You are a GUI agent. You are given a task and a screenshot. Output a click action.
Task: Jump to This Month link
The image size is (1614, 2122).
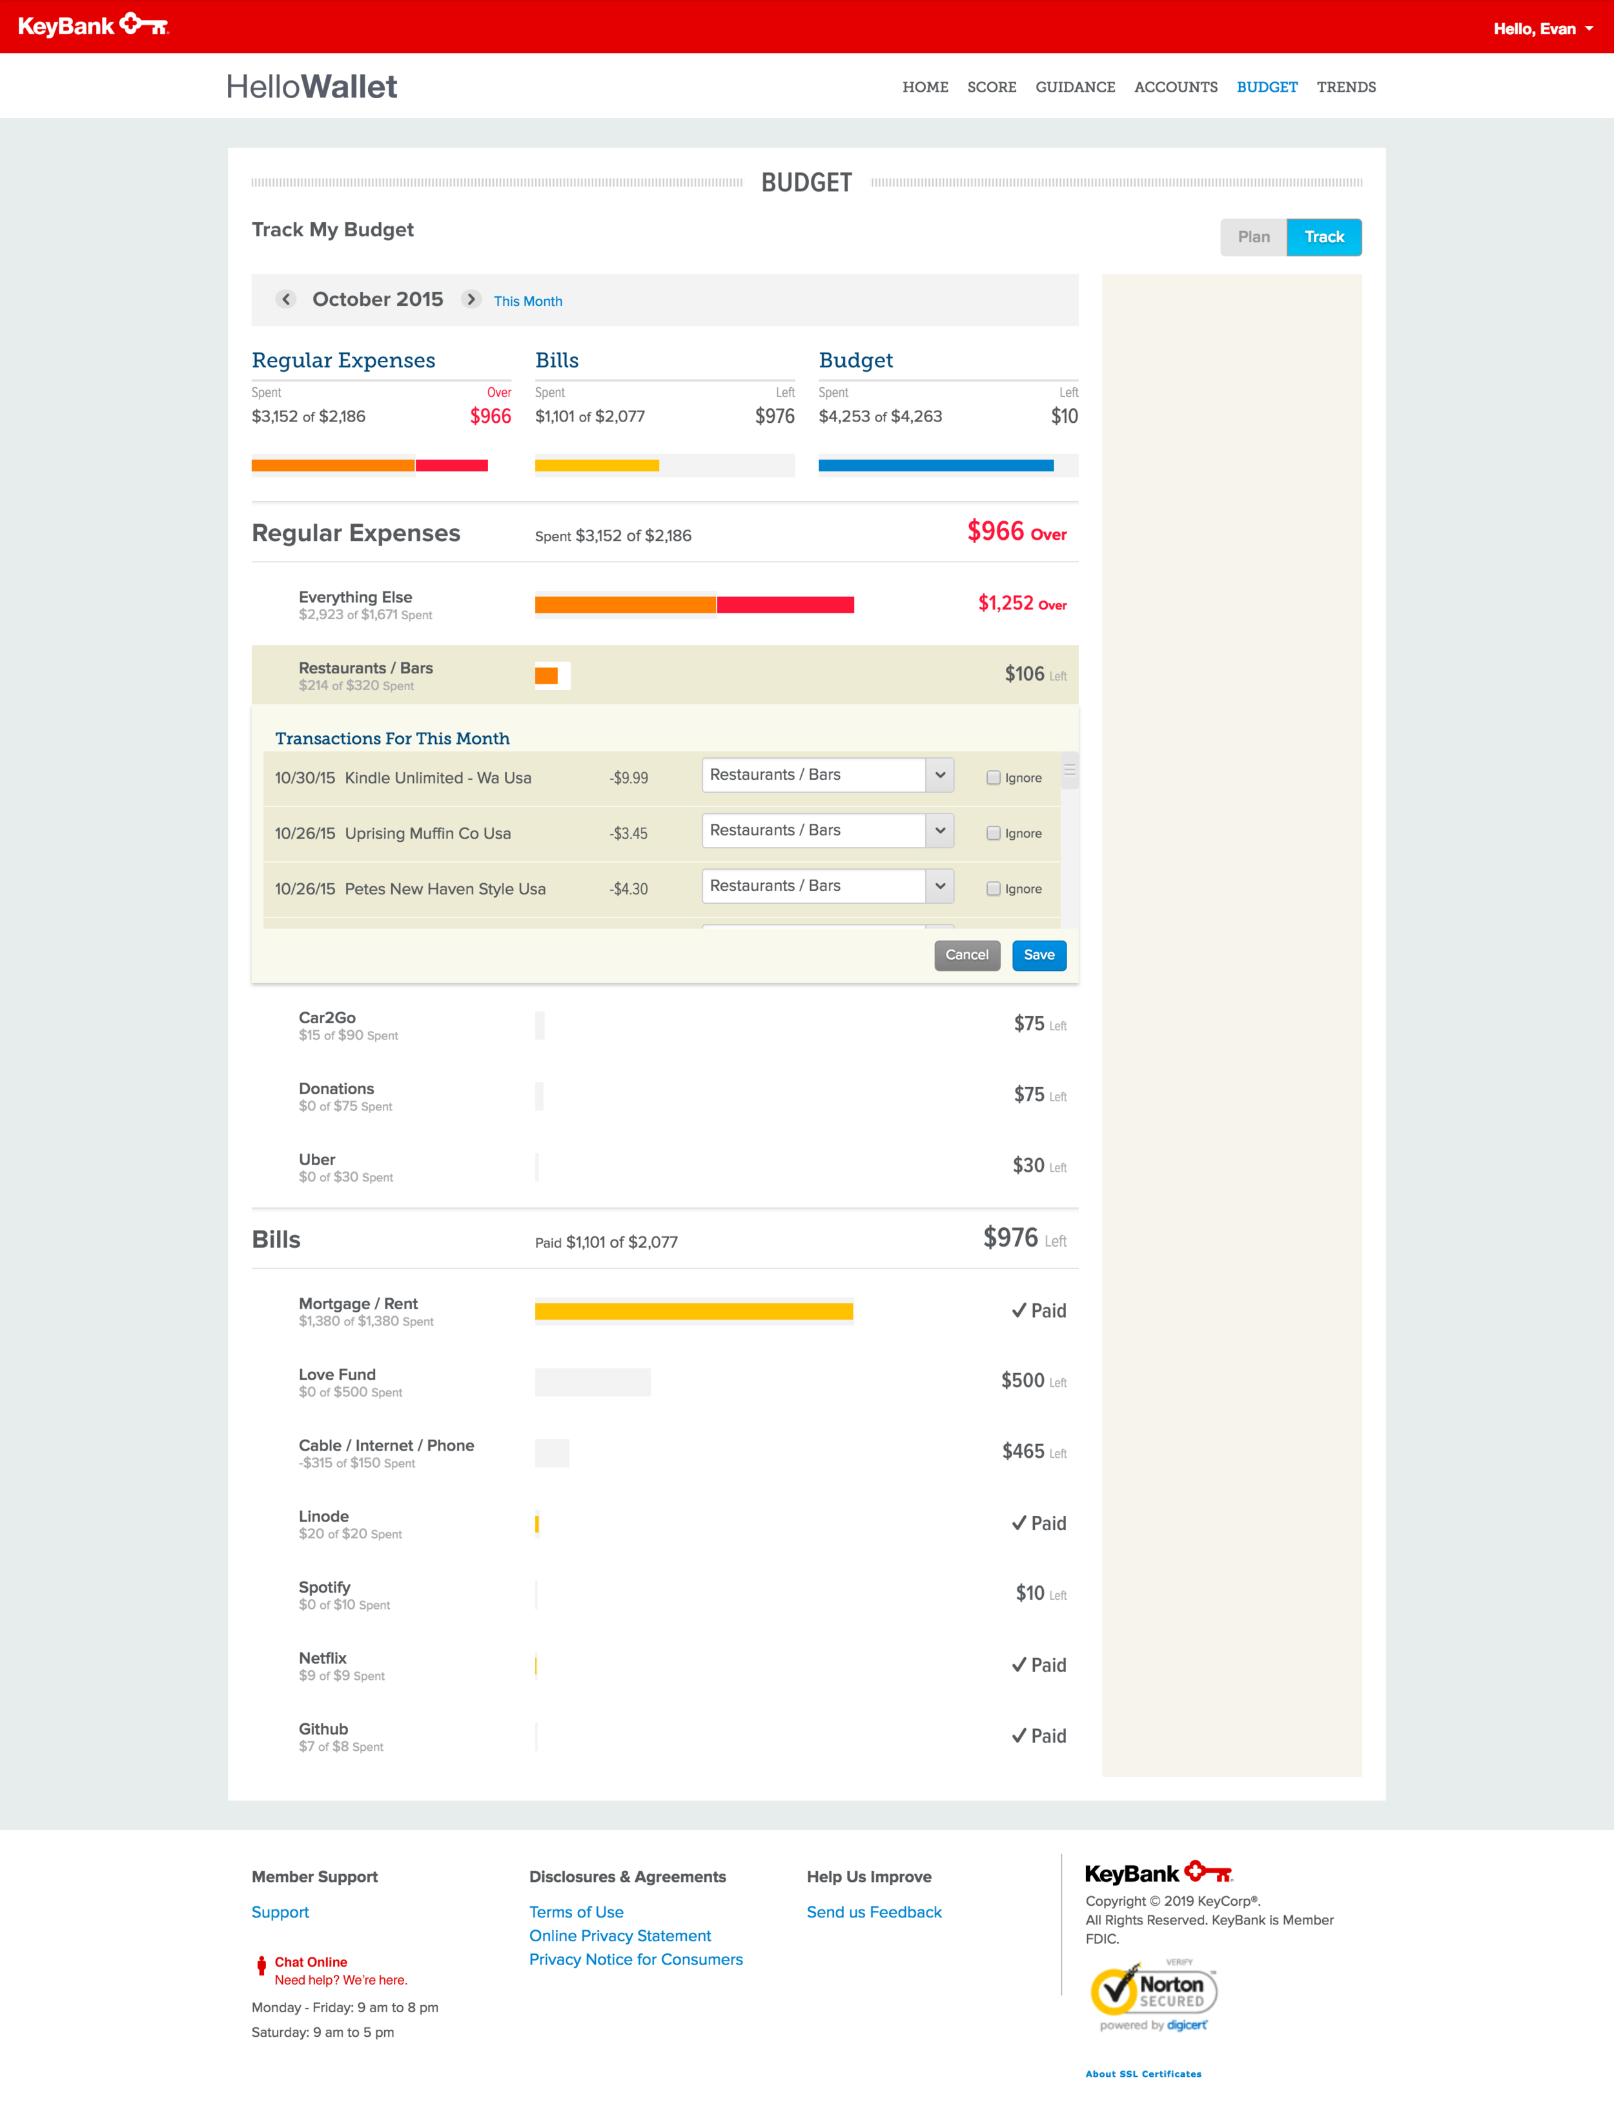(x=527, y=301)
